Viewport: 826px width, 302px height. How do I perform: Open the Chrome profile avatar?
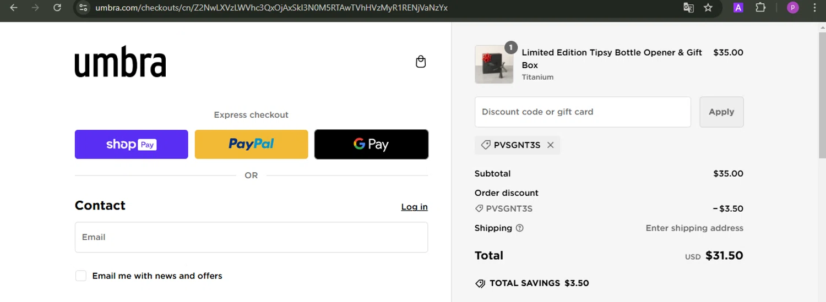pyautogui.click(x=792, y=8)
